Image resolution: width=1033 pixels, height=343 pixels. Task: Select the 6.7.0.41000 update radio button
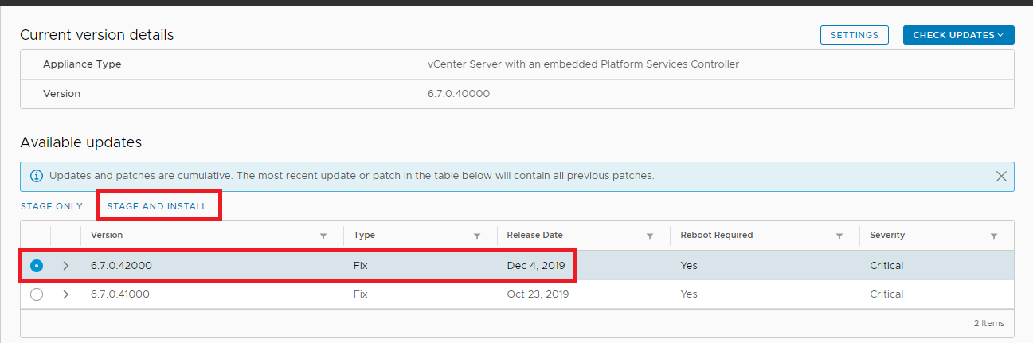click(x=37, y=294)
